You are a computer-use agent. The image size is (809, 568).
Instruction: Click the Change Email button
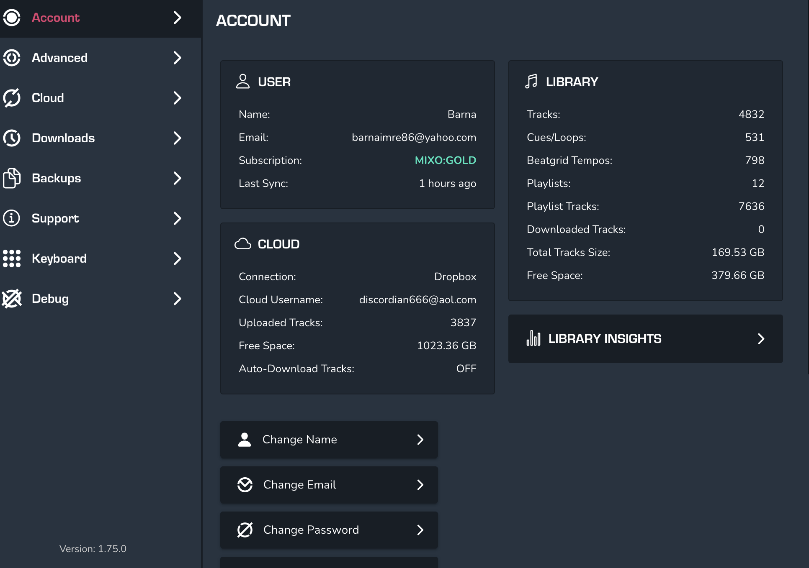coord(329,485)
